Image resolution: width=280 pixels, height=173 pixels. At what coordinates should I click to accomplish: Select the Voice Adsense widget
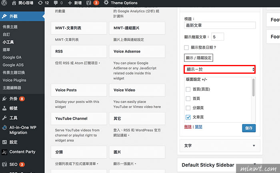[137, 51]
